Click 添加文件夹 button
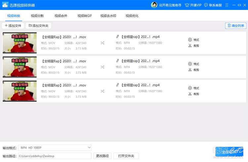The image size is (248, 162). tap(38, 26)
